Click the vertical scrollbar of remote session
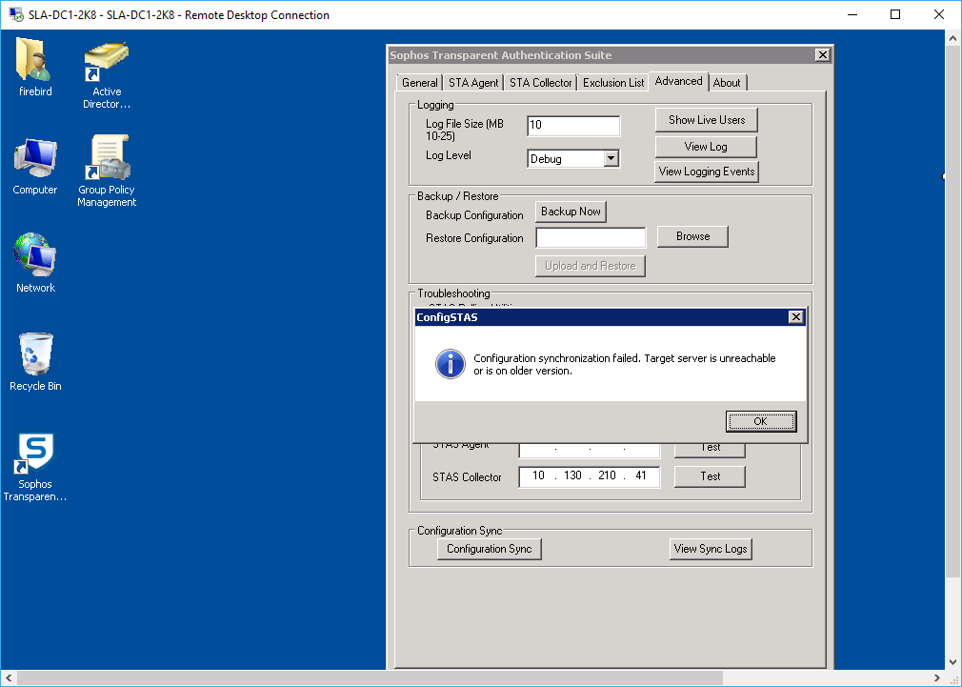Image resolution: width=962 pixels, height=687 pixels. click(952, 313)
